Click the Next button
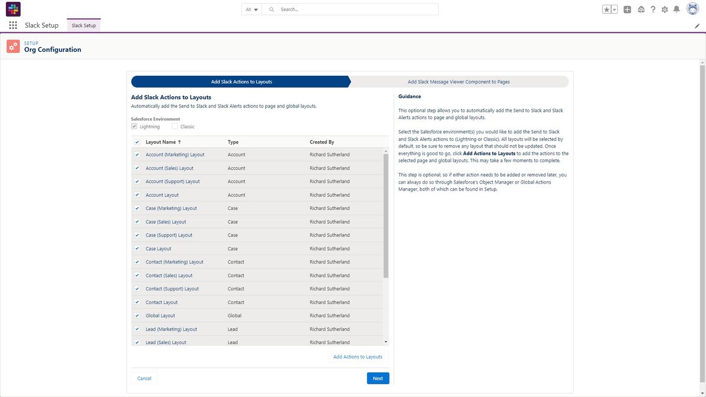706x397 pixels. 377,378
